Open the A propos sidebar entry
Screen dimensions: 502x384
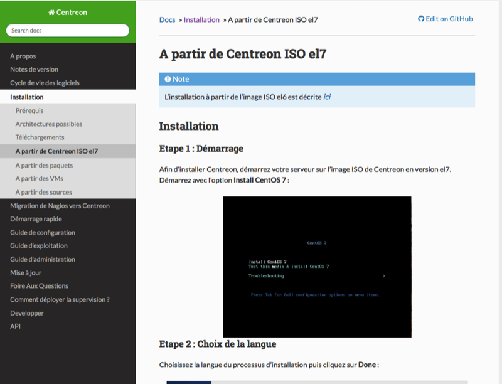23,56
